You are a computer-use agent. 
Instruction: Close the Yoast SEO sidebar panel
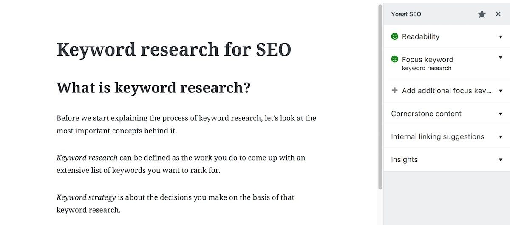[x=498, y=14]
